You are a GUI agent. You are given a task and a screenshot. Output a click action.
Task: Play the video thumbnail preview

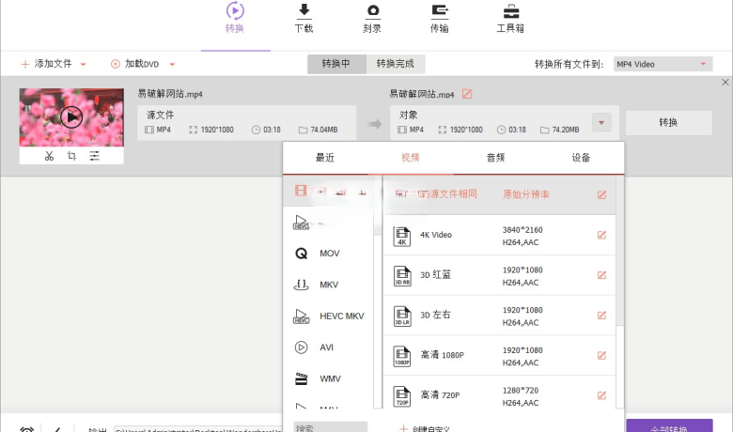(x=71, y=117)
